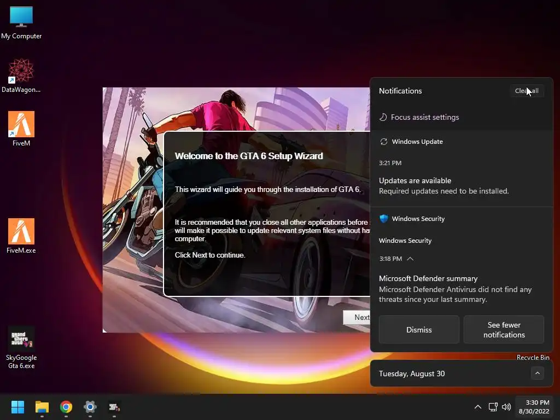This screenshot has height=420, width=560.
Task: Click the Windows Update refresh icon
Action: [383, 142]
